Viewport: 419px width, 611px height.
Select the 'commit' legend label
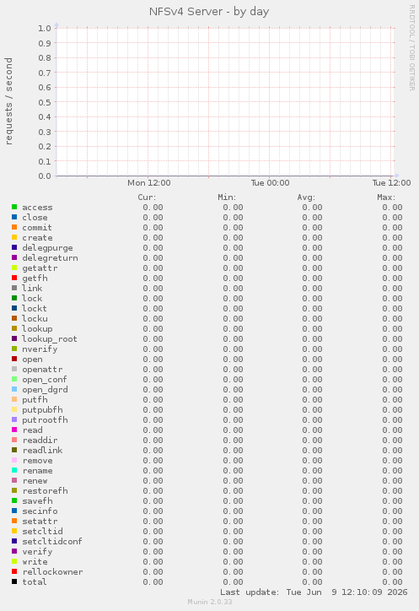click(x=37, y=228)
